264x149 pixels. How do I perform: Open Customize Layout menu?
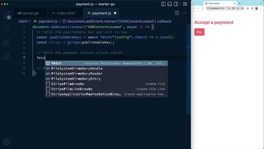coord(185,4)
